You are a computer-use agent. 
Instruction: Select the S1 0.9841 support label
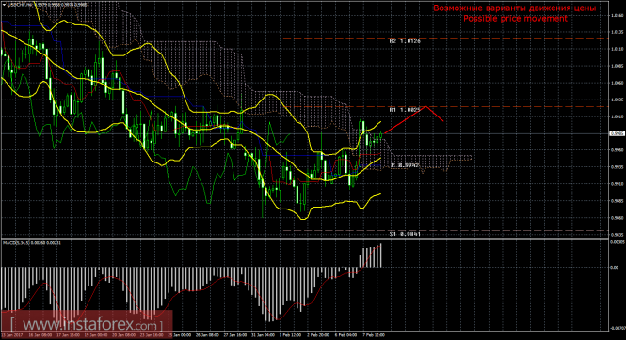click(x=405, y=234)
